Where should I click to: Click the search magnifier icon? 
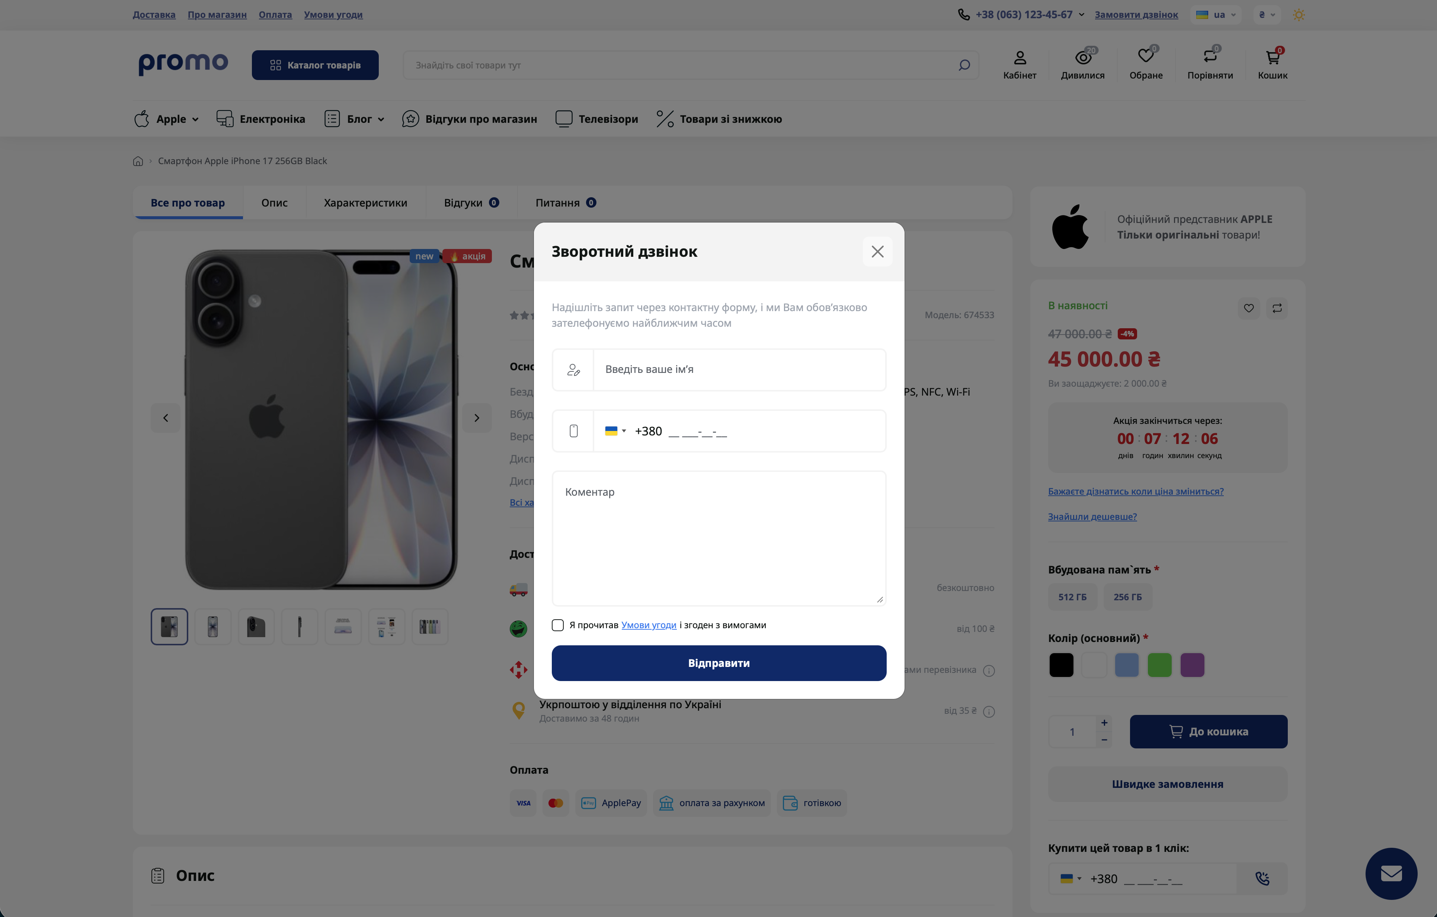click(964, 65)
